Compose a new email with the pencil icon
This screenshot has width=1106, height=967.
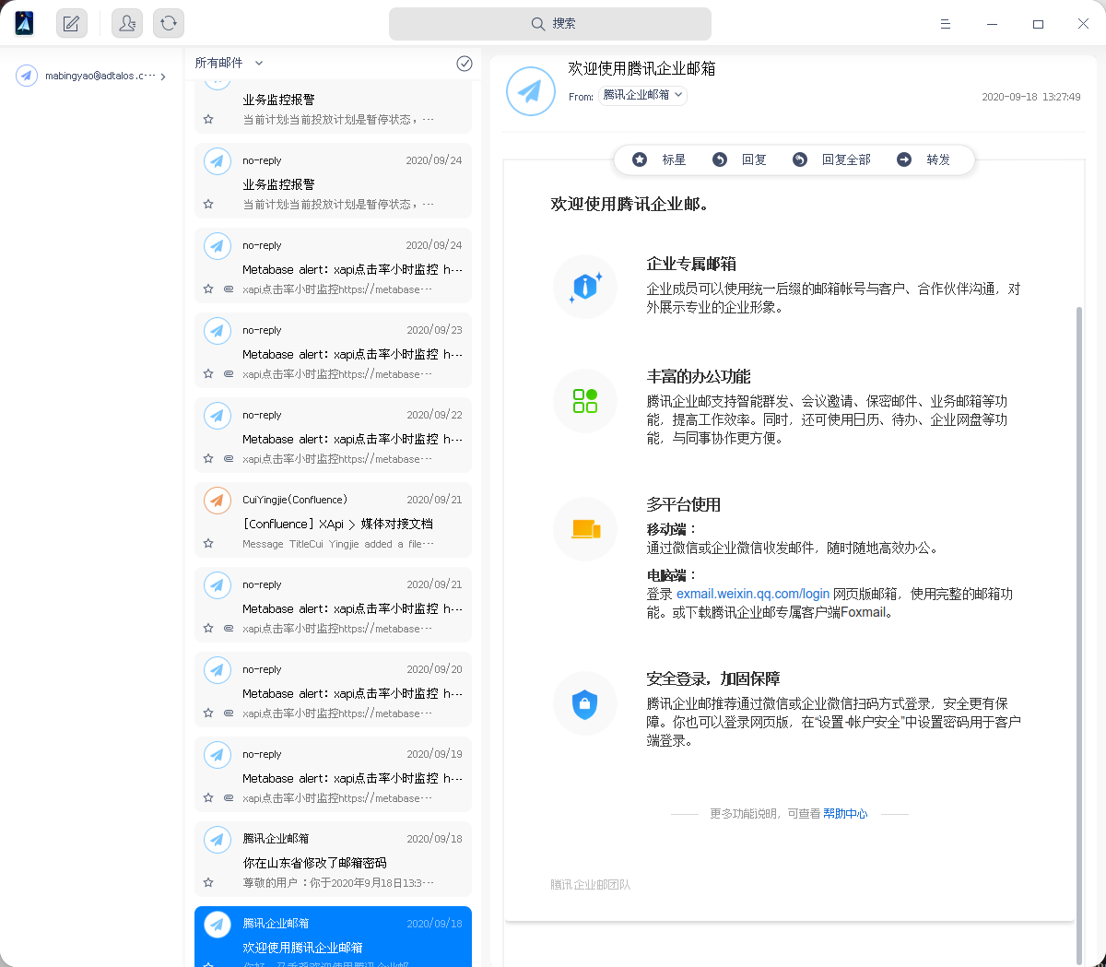click(x=72, y=23)
